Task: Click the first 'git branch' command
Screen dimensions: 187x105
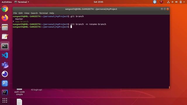Action: tap(77, 16)
